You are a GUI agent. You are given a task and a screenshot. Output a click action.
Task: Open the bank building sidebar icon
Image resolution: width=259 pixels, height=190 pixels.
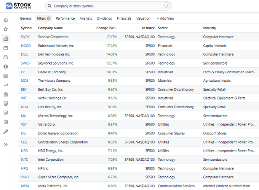pos(6,94)
